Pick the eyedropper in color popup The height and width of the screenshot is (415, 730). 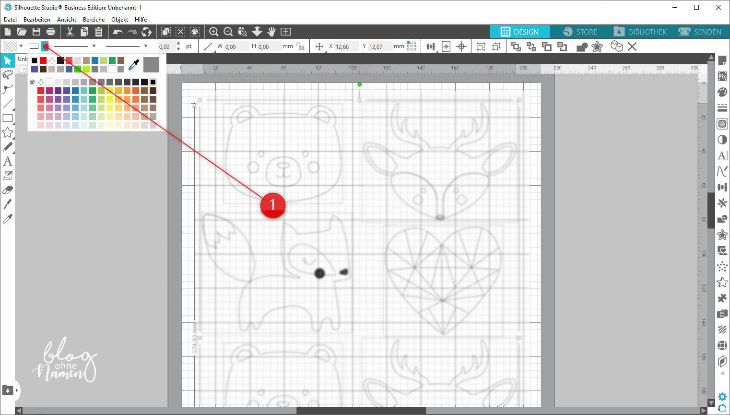(x=134, y=65)
